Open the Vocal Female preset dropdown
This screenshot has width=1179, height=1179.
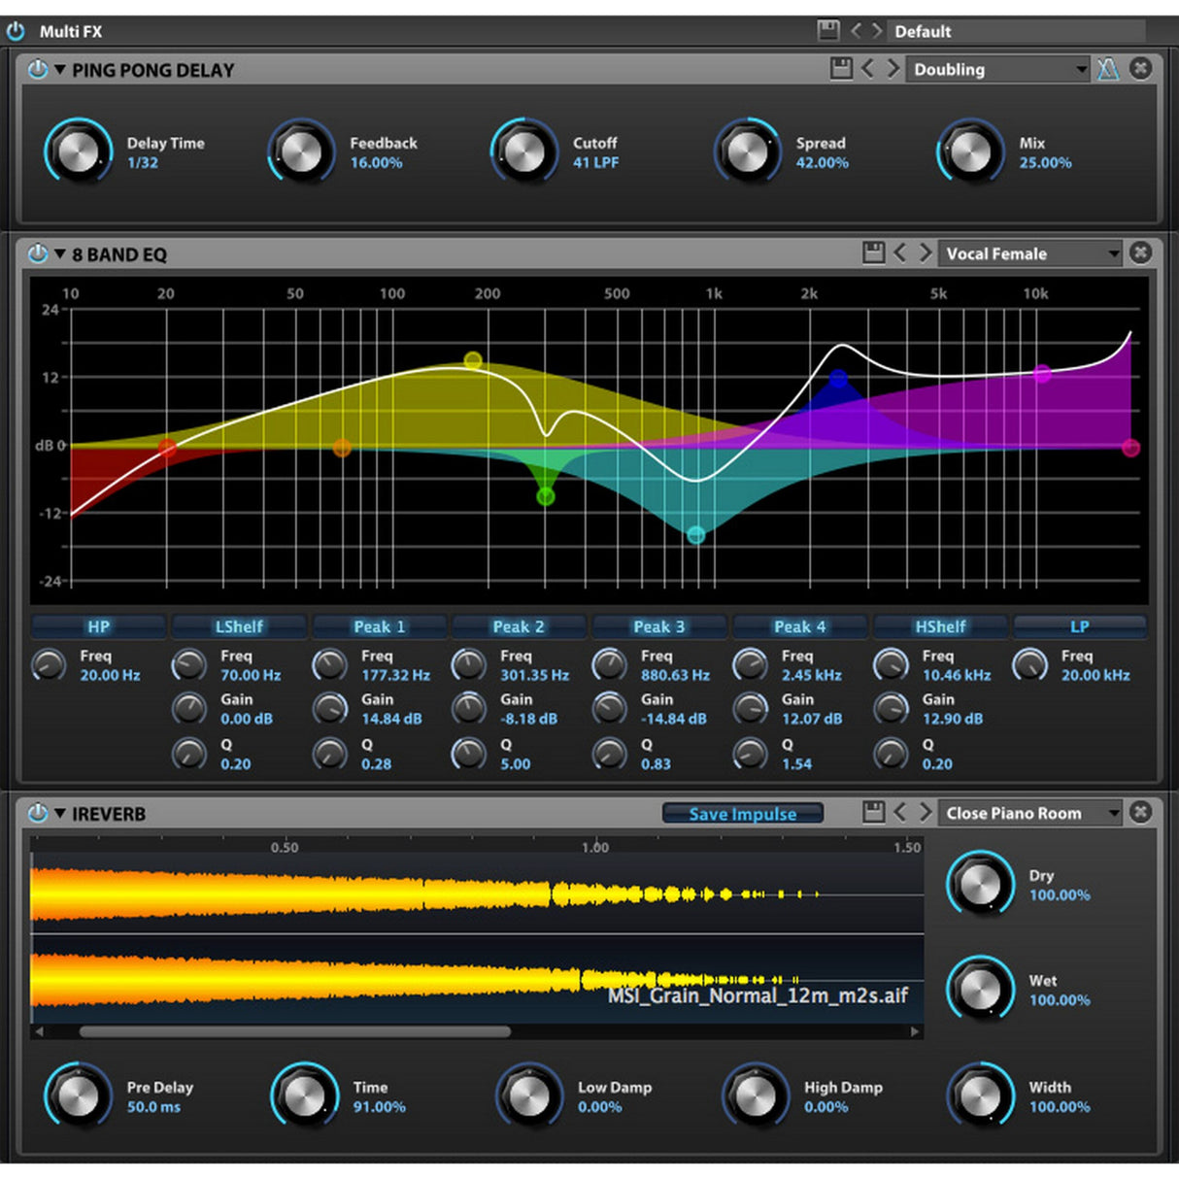[x=1029, y=253]
